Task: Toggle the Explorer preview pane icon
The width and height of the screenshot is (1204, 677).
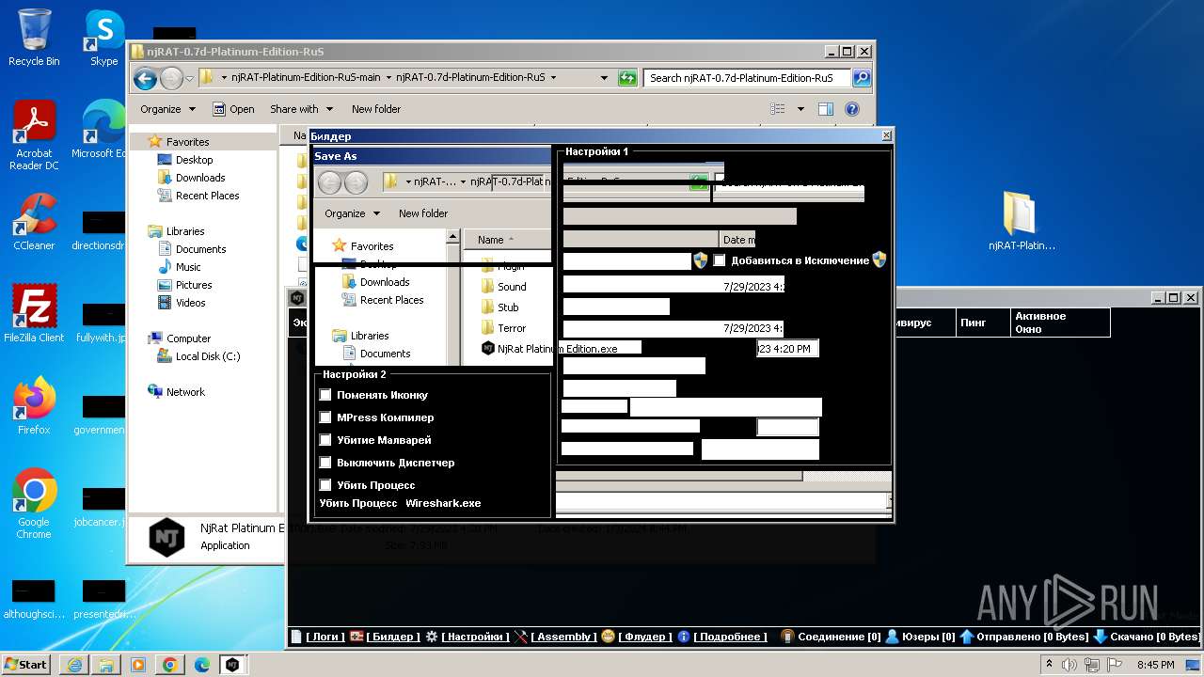Action: click(825, 109)
